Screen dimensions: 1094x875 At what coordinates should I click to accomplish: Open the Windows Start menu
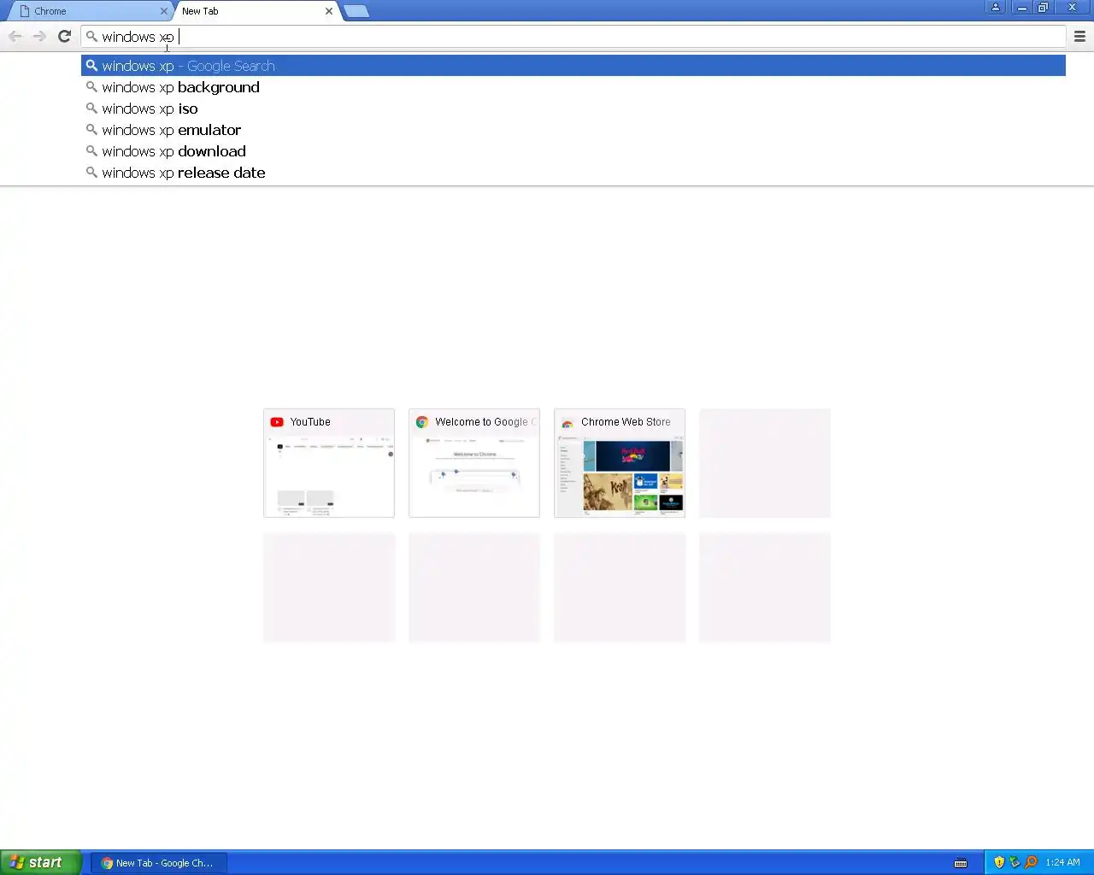41,862
